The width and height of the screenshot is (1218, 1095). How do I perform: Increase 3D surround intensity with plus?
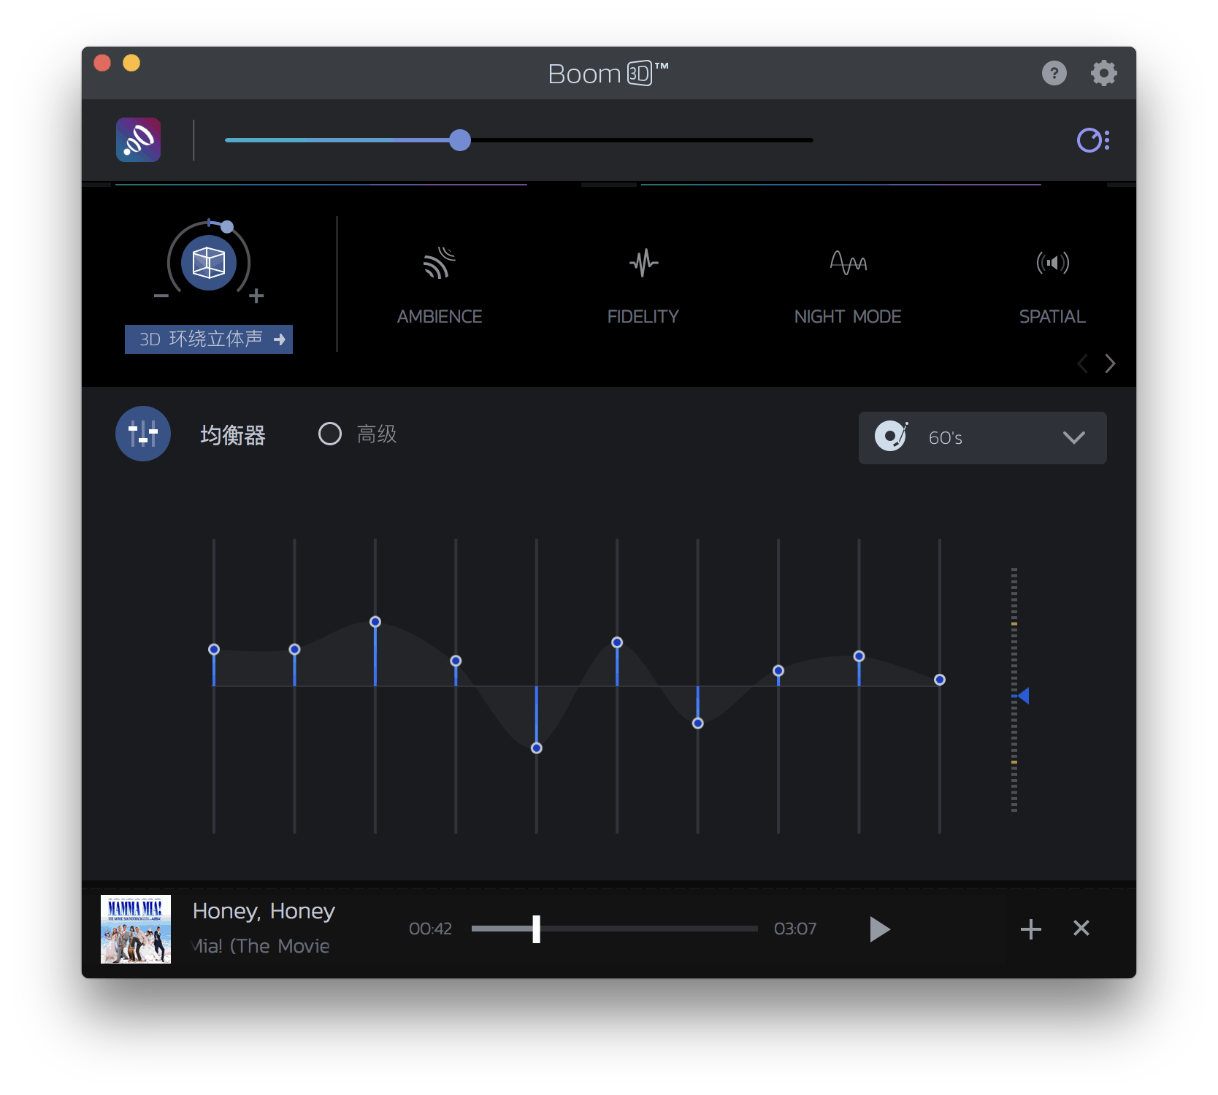[256, 296]
